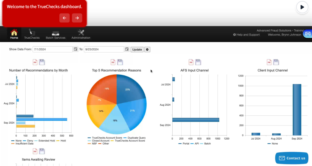Save Recommendations by Month chart with disk icon
The width and height of the screenshot is (312, 166).
pyautogui.click(x=42, y=62)
